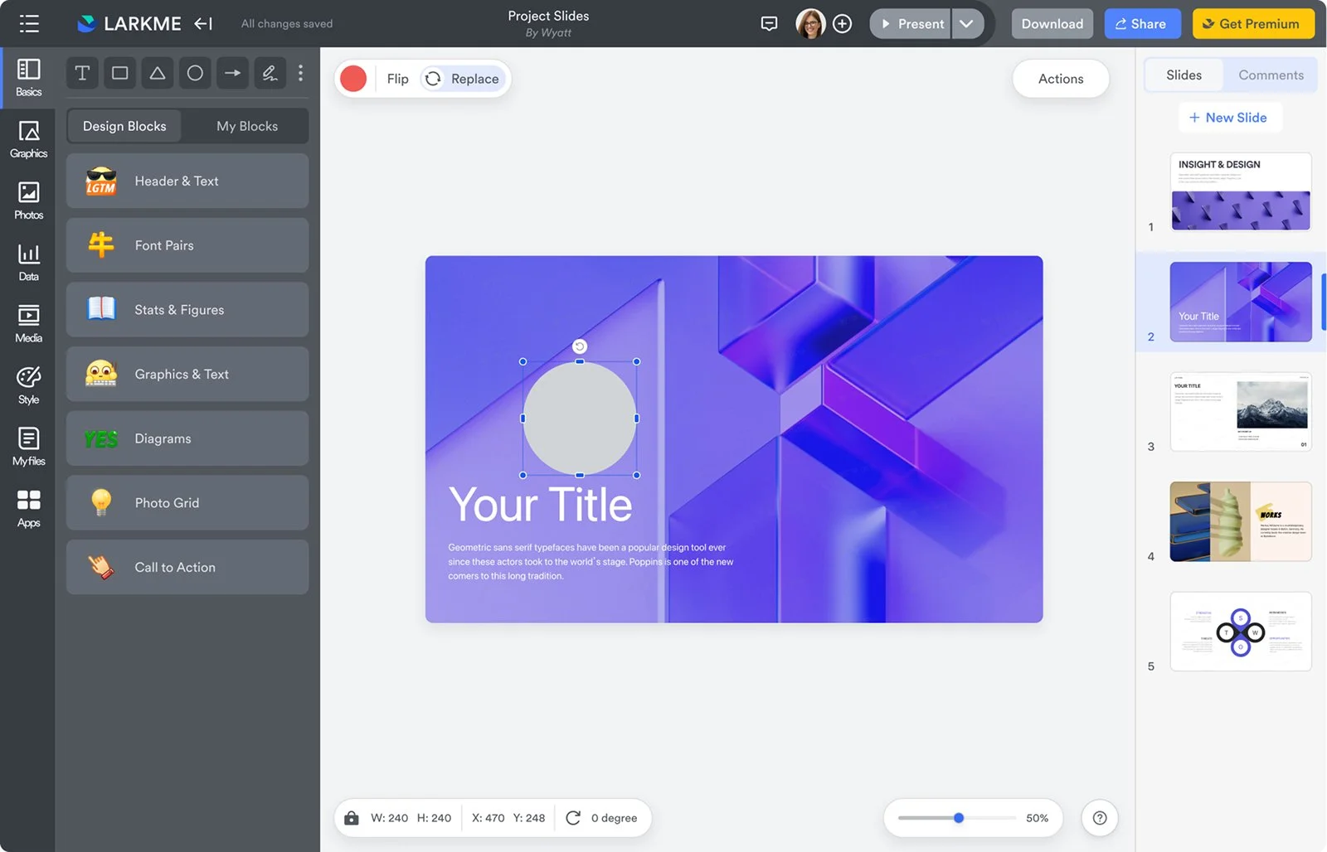This screenshot has height=852, width=1327.
Task: Open Apps panel in sidebar
Action: (28, 508)
